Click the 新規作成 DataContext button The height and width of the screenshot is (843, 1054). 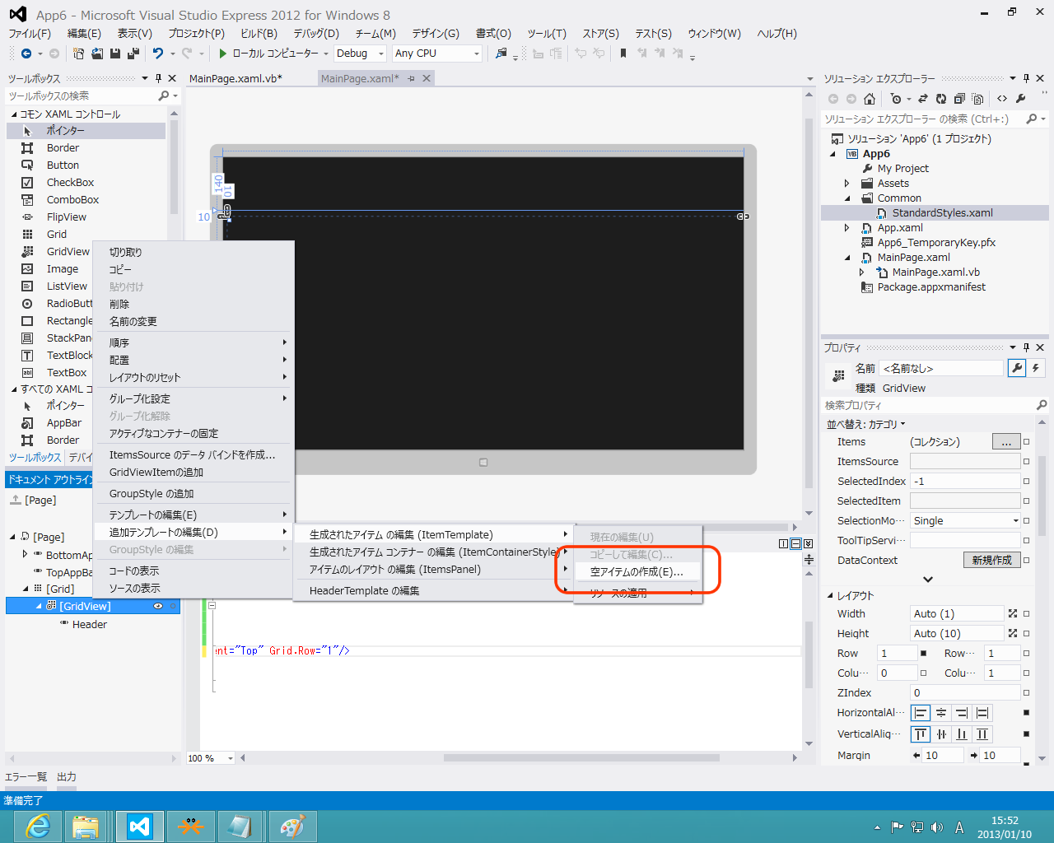[x=991, y=560]
